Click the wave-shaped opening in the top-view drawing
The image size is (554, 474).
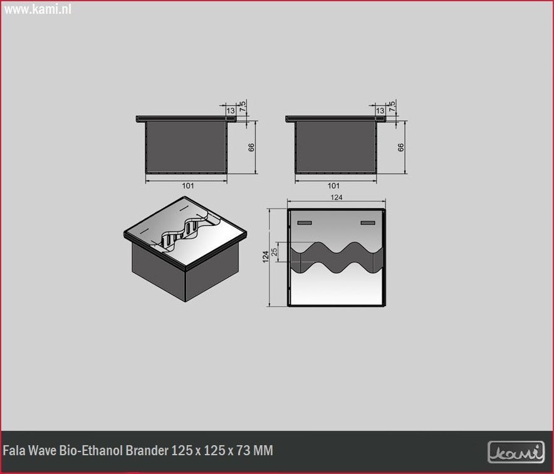pos(336,257)
